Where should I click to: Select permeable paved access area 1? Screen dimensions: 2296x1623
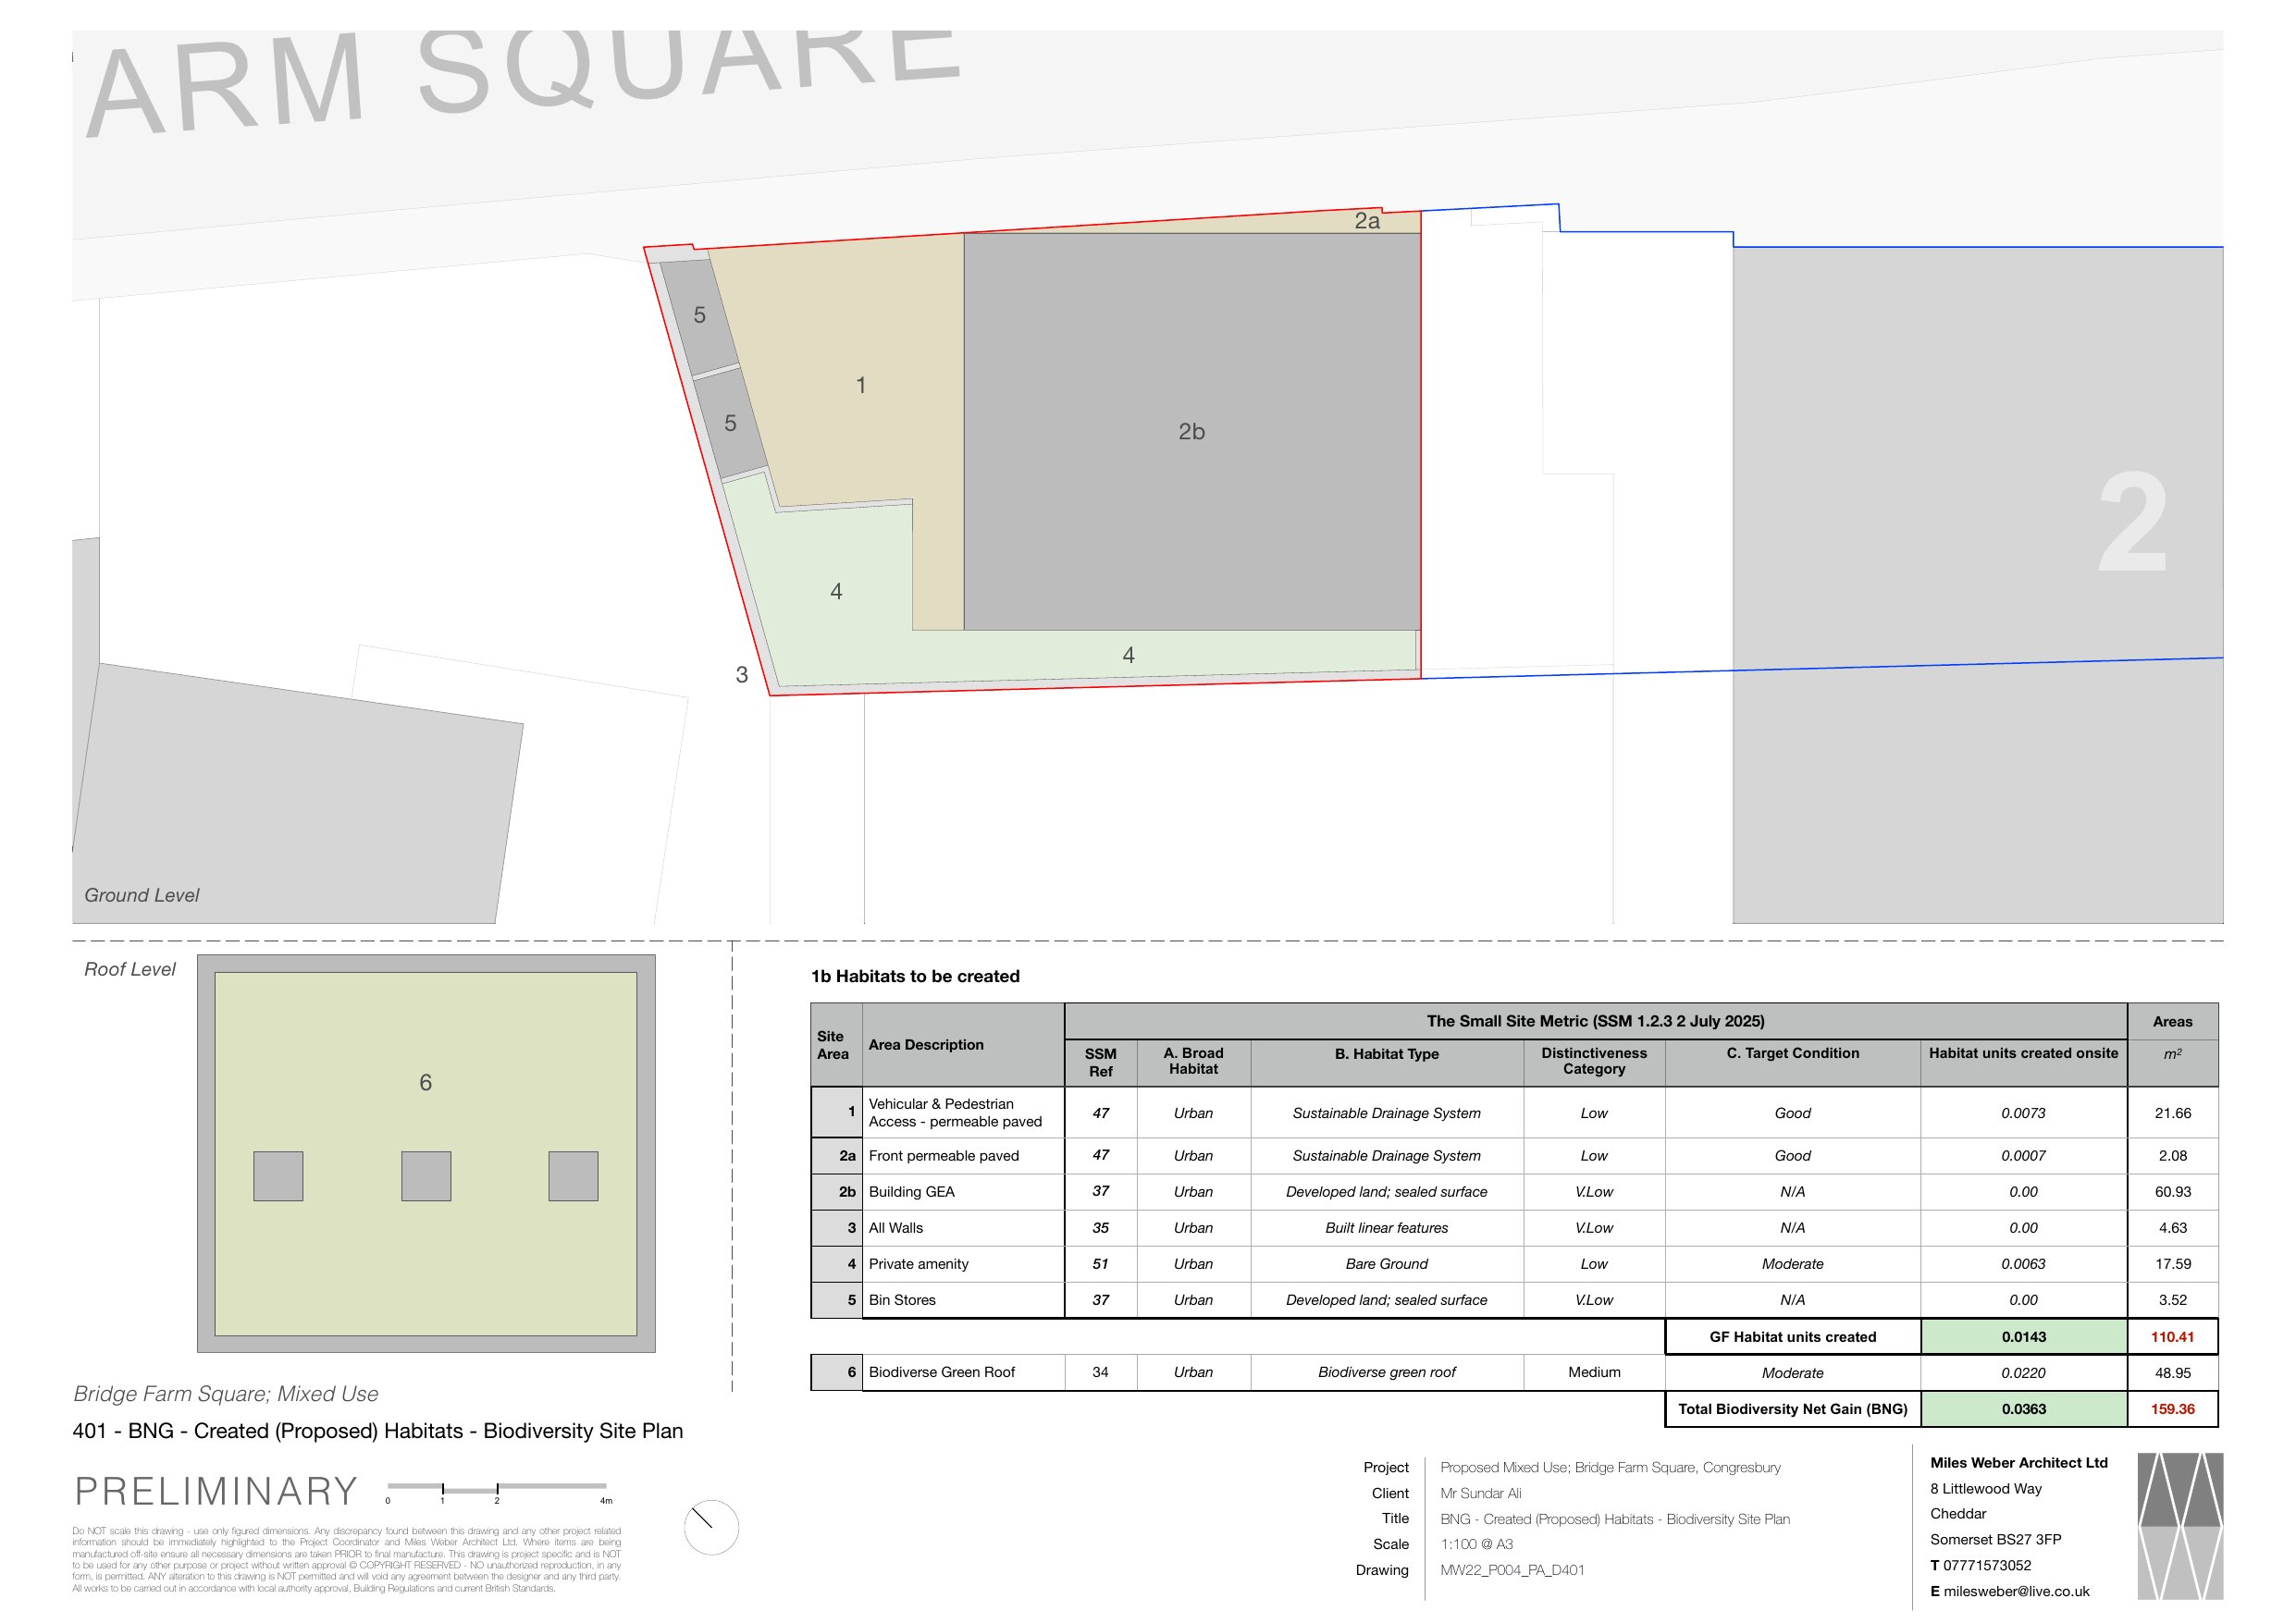click(861, 386)
